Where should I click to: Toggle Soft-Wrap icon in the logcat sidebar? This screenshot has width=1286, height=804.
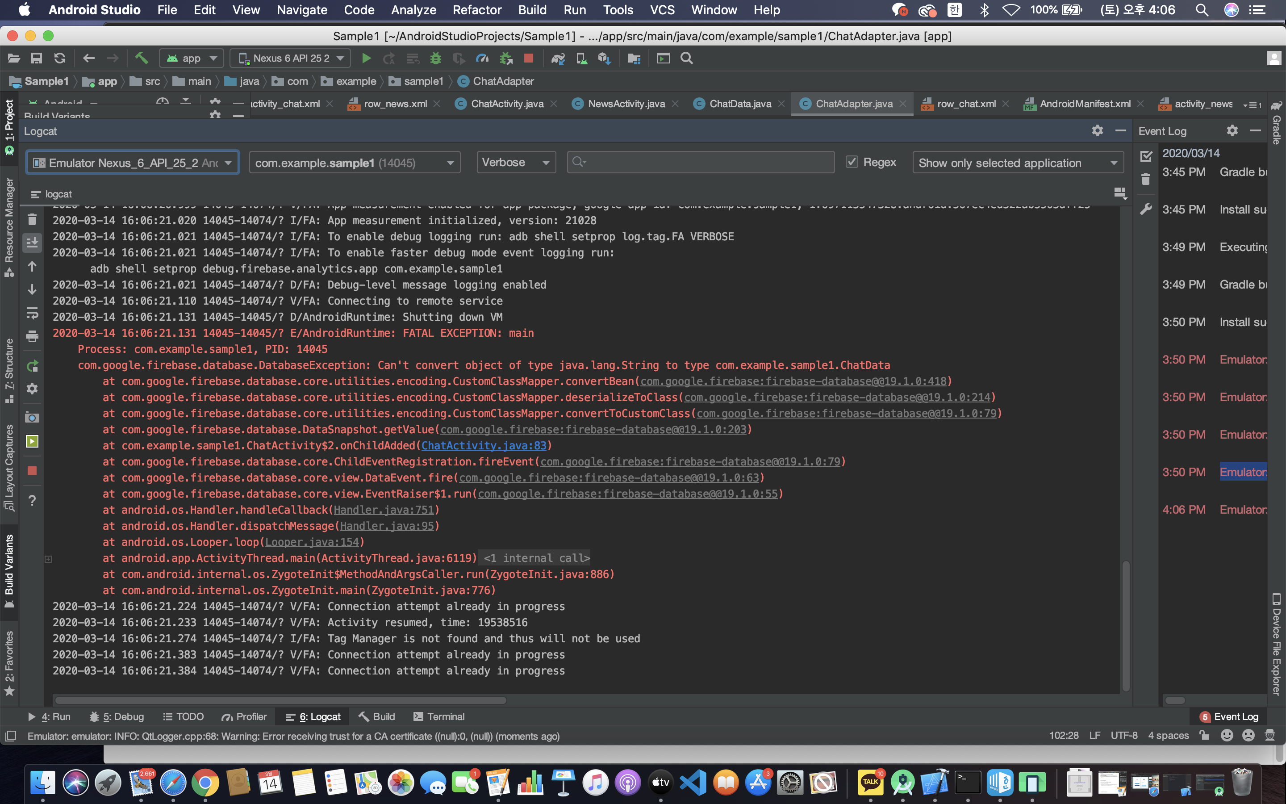32,313
